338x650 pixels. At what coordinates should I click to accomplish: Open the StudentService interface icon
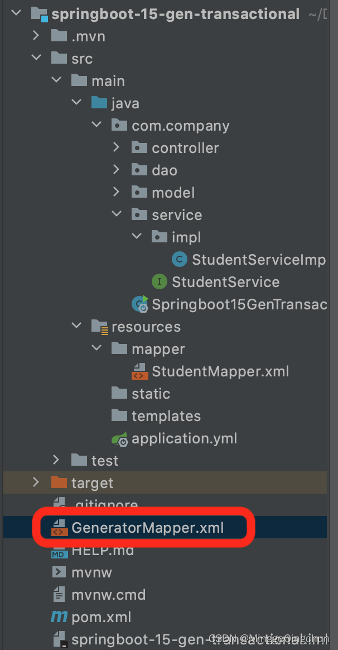pyautogui.click(x=159, y=281)
